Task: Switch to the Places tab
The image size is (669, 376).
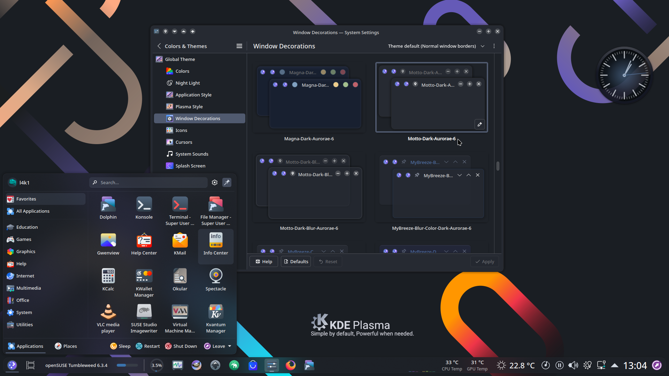Action: tap(66, 346)
